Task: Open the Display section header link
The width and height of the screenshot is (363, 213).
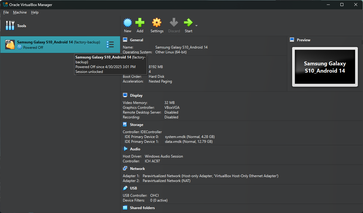Action: [136, 96]
